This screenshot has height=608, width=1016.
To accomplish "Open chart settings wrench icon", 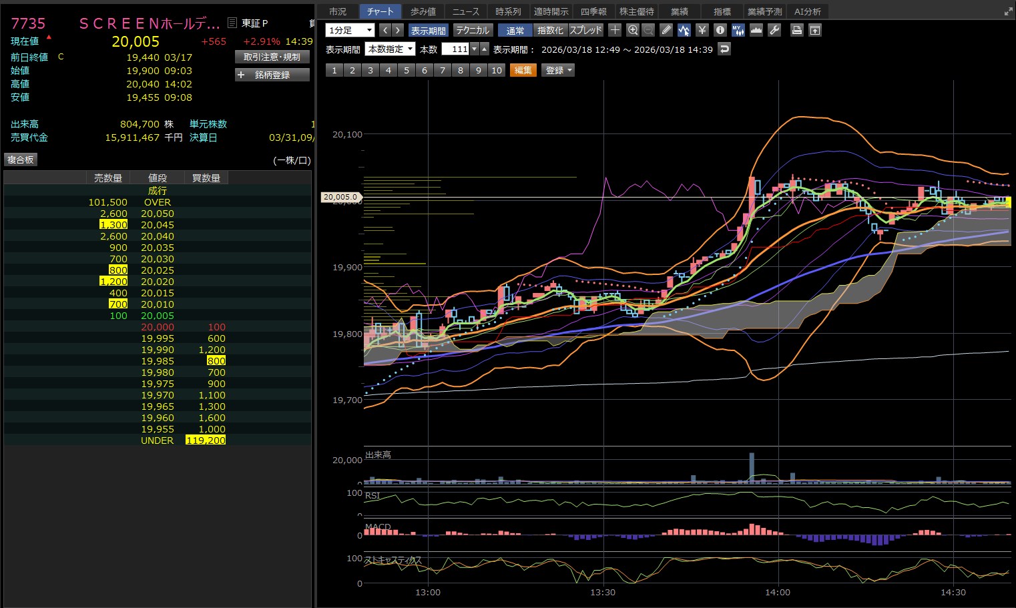I will 774,30.
